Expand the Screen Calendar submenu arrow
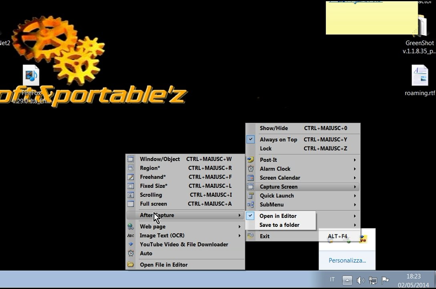This screenshot has width=436, height=289. point(355,178)
